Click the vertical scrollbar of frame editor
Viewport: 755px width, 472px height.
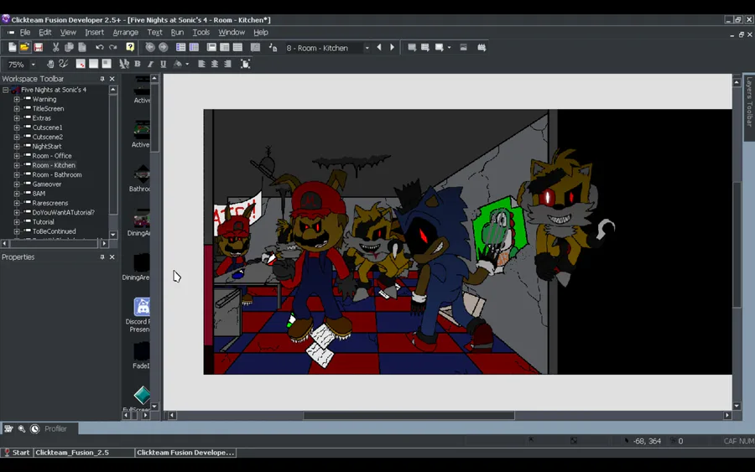(737, 245)
